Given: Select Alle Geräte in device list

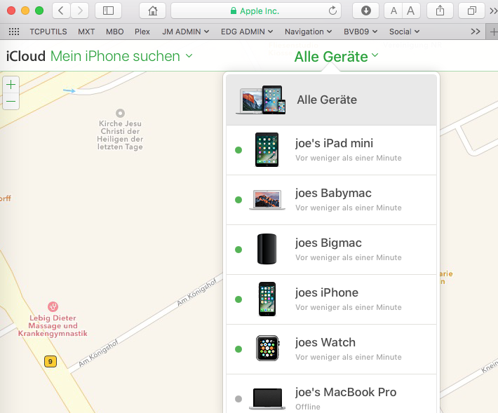Looking at the screenshot, I should pos(331,100).
